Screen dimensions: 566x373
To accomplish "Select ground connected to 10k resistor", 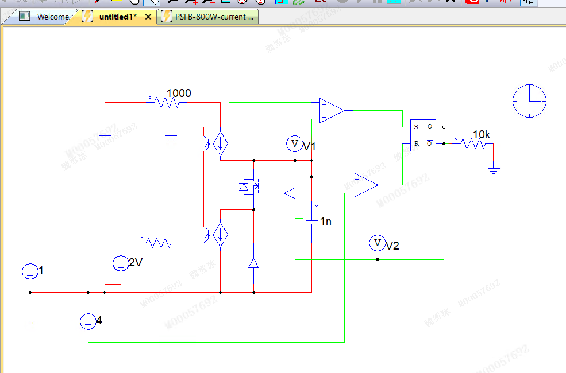I will pos(494,170).
